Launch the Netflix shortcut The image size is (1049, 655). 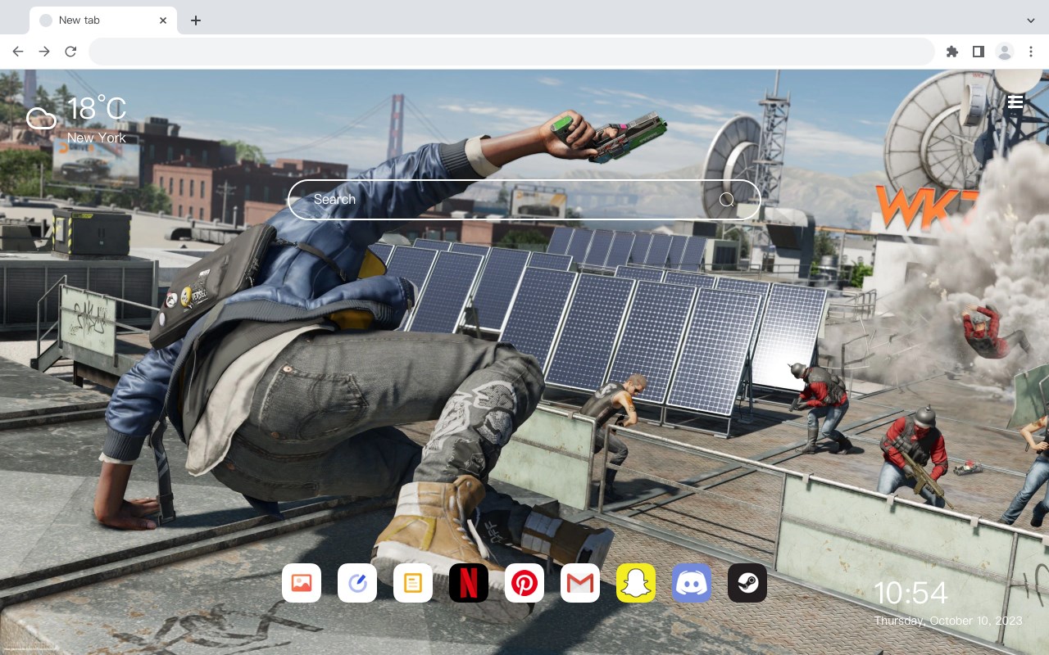[x=469, y=583]
